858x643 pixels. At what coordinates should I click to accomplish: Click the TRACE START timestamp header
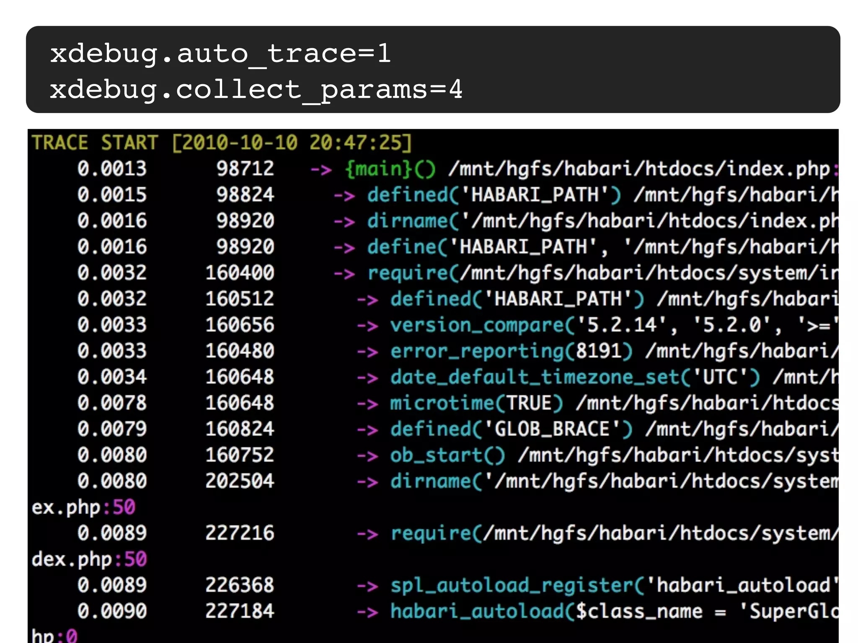[222, 143]
